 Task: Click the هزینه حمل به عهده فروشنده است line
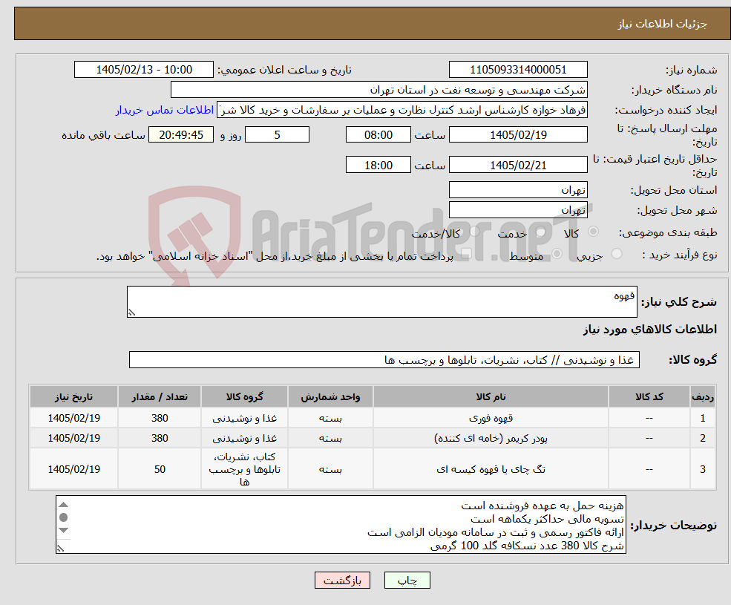pos(542,506)
